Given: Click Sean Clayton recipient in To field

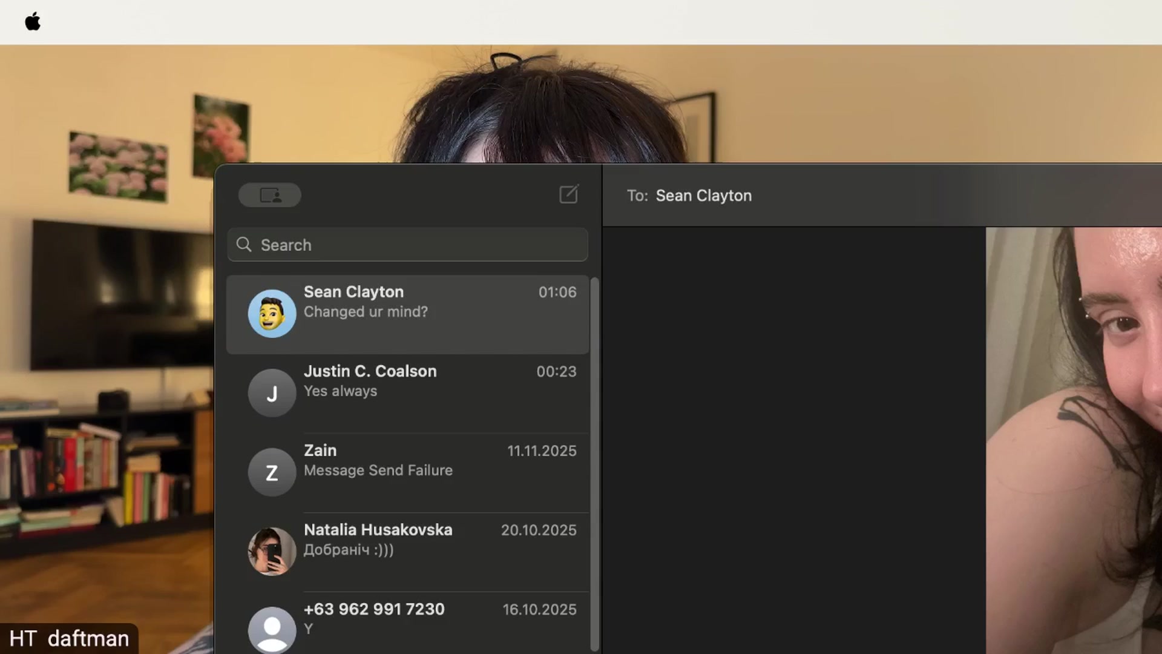Looking at the screenshot, I should (704, 196).
